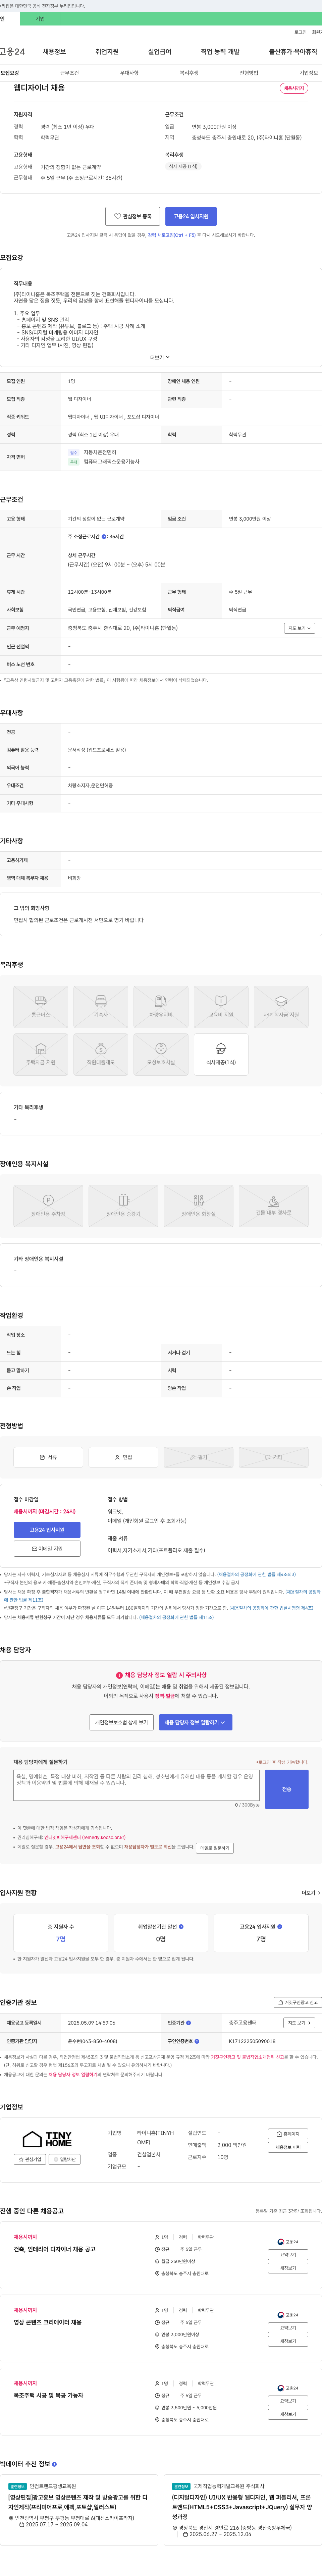Open the 채용정보 menu
The width and height of the screenshot is (322, 2576).
(54, 52)
